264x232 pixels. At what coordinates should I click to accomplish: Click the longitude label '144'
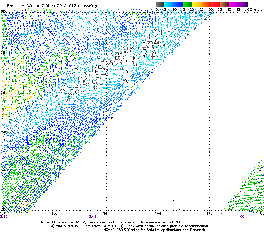[158, 213]
